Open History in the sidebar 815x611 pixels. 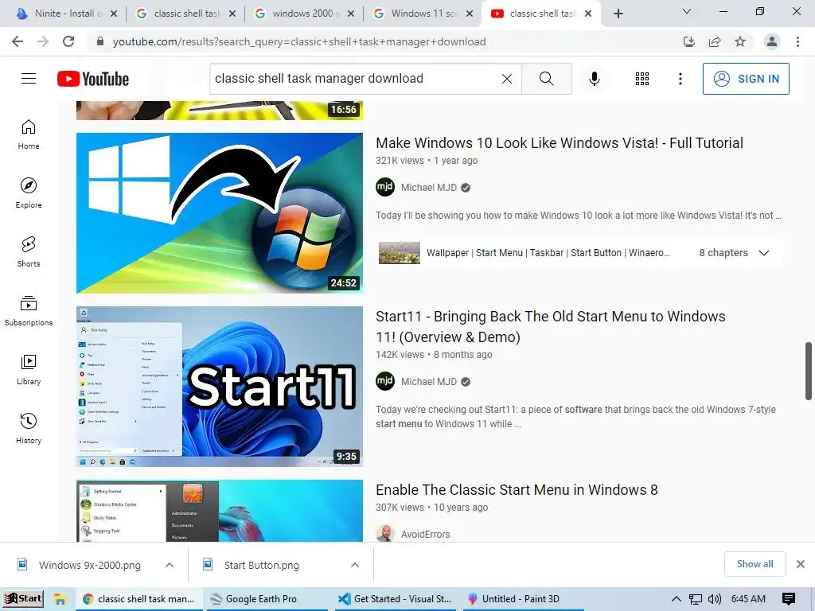[29, 428]
